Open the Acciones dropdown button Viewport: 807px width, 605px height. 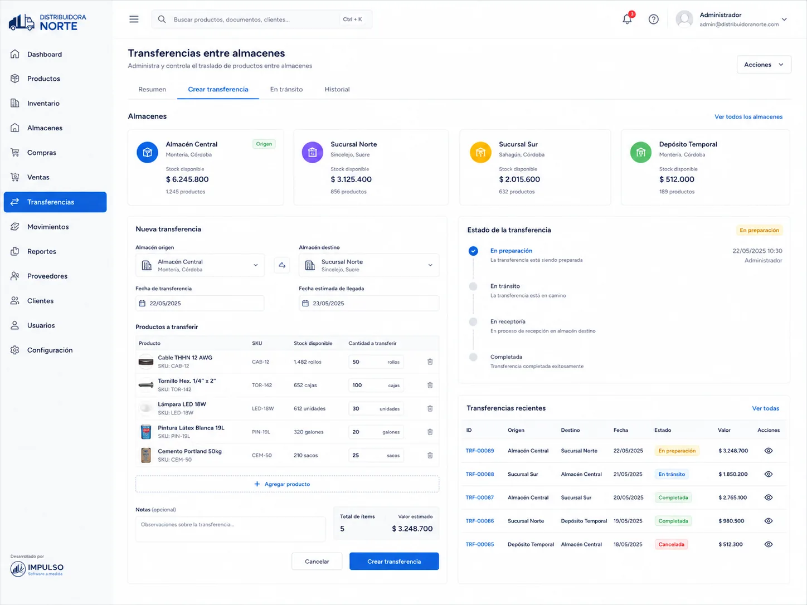tap(764, 65)
